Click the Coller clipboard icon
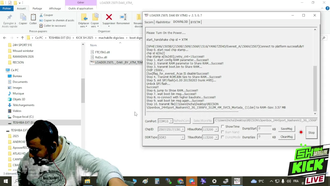The width and height of the screenshot is (330, 186). coord(33,17)
